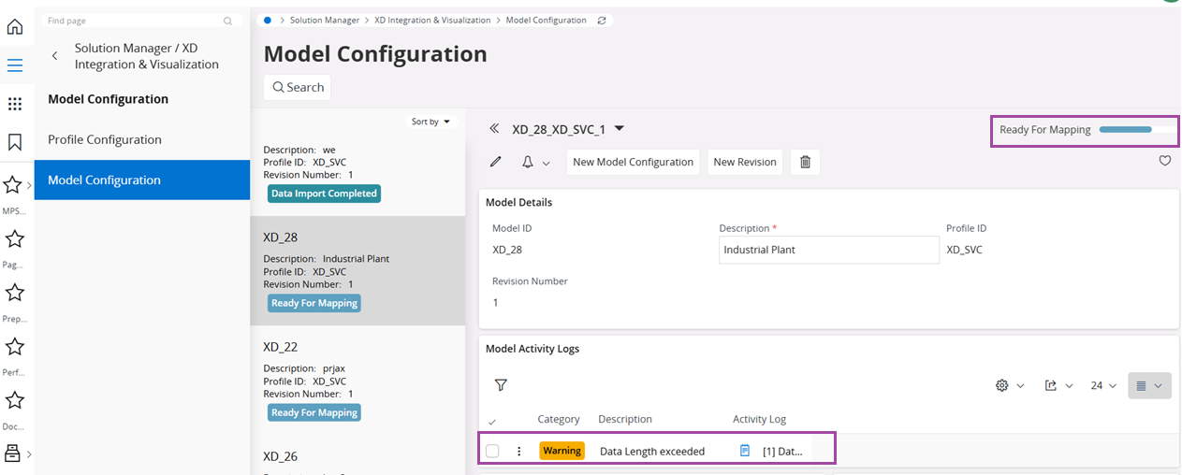Click the filter funnel icon in Activity Logs

point(501,384)
